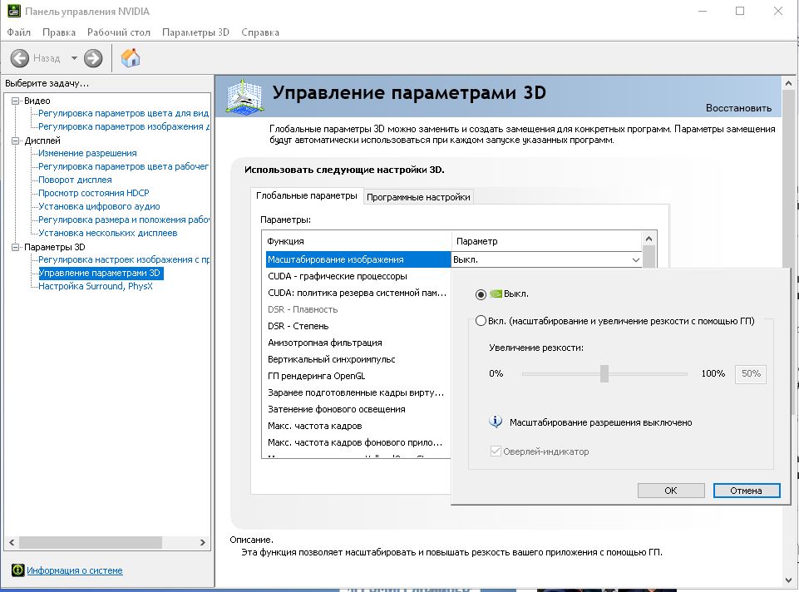This screenshot has width=799, height=592.
Task: Click the left arrow of task pane scrollbar
Action: (12, 543)
